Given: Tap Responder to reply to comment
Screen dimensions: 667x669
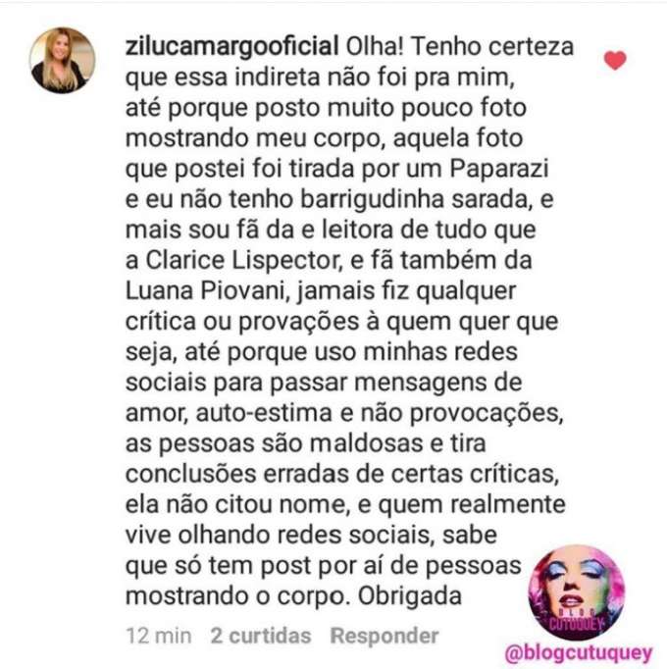Looking at the screenshot, I should (x=385, y=636).
